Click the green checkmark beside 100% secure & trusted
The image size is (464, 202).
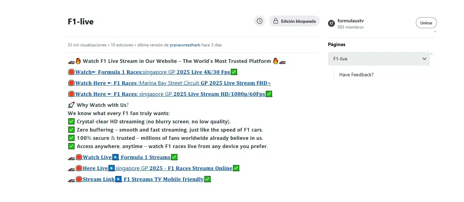tap(71, 138)
